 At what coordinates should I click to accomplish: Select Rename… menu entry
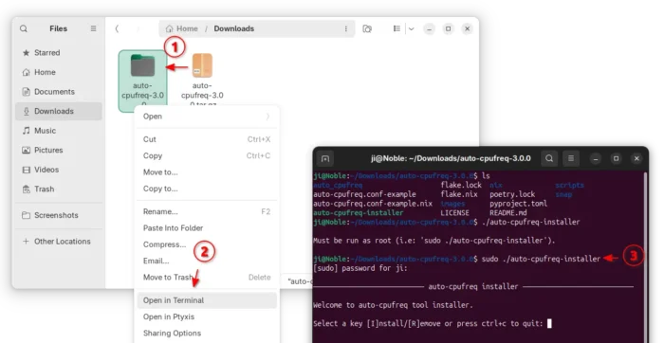[x=207, y=212]
